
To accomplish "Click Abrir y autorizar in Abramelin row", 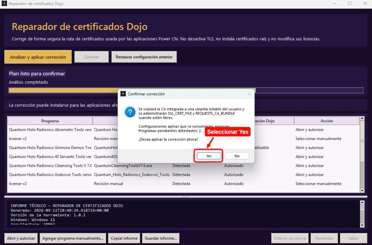I will point(310,130).
